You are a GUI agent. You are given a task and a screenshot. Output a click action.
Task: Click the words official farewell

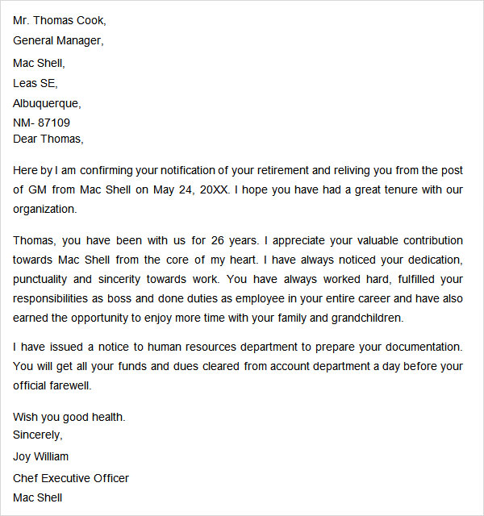pyautogui.click(x=52, y=385)
